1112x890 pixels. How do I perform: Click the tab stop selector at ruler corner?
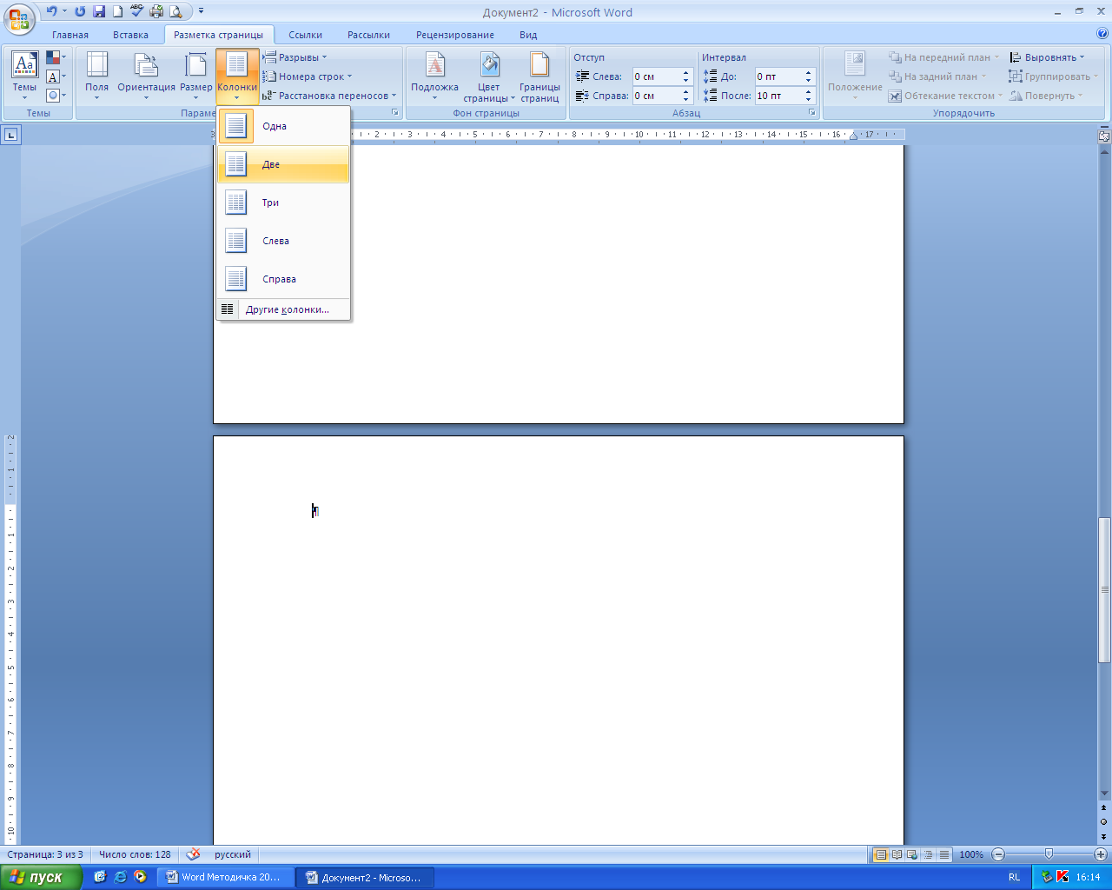pyautogui.click(x=10, y=135)
